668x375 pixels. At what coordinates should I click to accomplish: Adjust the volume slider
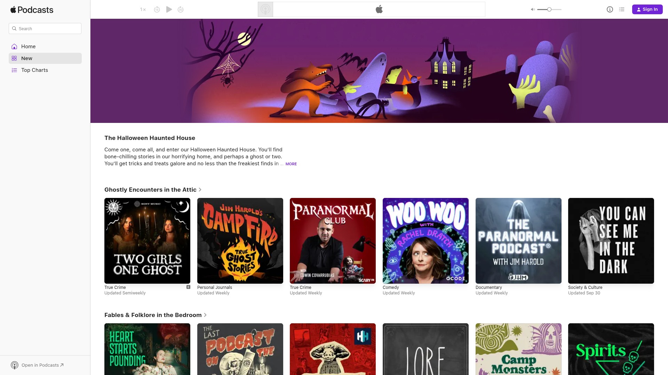click(x=549, y=9)
